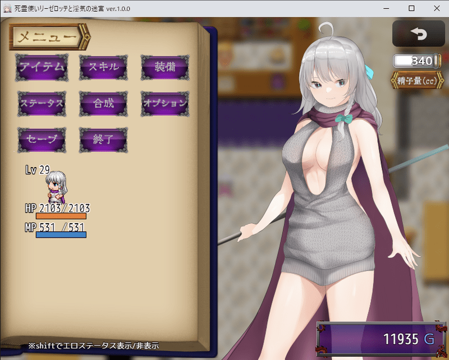The image size is (449, 360).
Task: Click the shift hint text at bottom
Action: pos(93,346)
